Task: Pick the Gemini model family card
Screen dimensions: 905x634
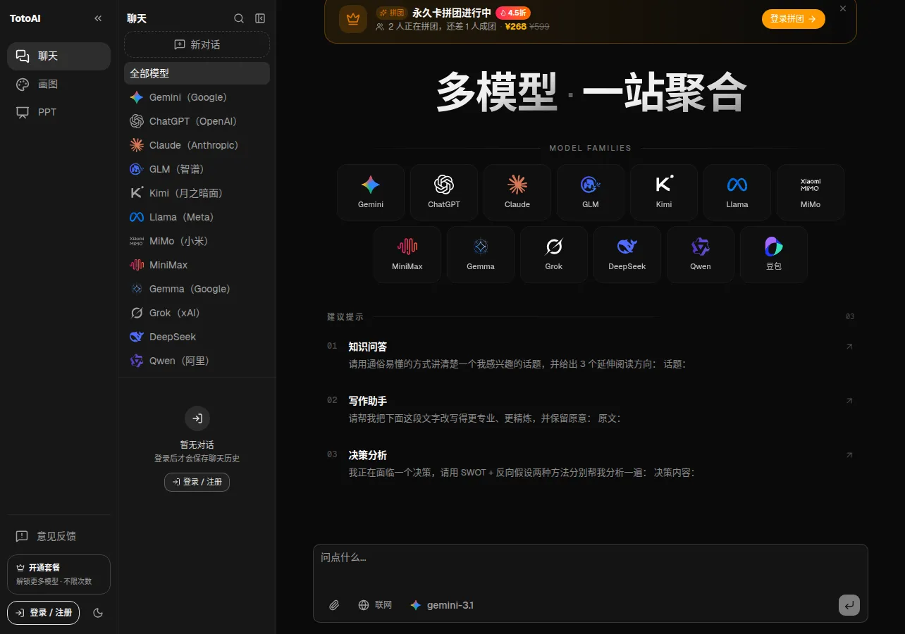Action: [371, 192]
